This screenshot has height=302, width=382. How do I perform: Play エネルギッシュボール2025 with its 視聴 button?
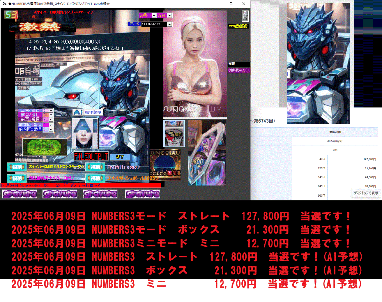(95, 178)
